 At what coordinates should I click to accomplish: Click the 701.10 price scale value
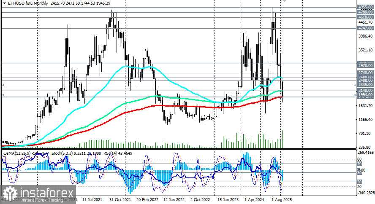[365, 133]
